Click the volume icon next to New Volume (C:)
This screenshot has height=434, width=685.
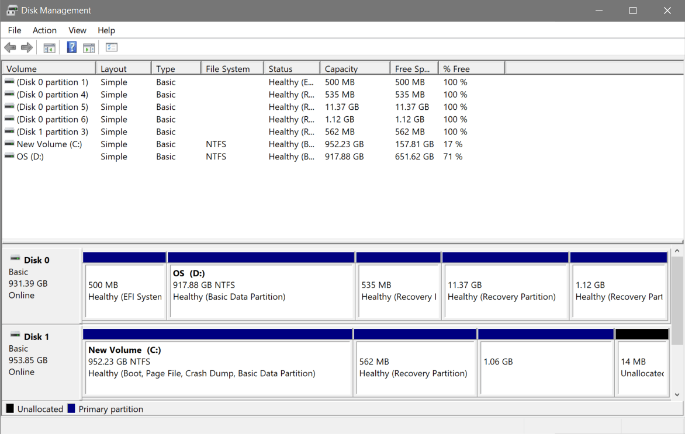click(x=9, y=144)
